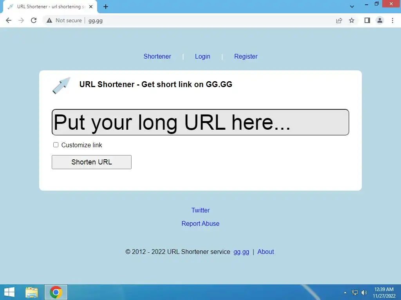The width and height of the screenshot is (401, 300).
Task: Open the Report Abuse link
Action: click(200, 223)
